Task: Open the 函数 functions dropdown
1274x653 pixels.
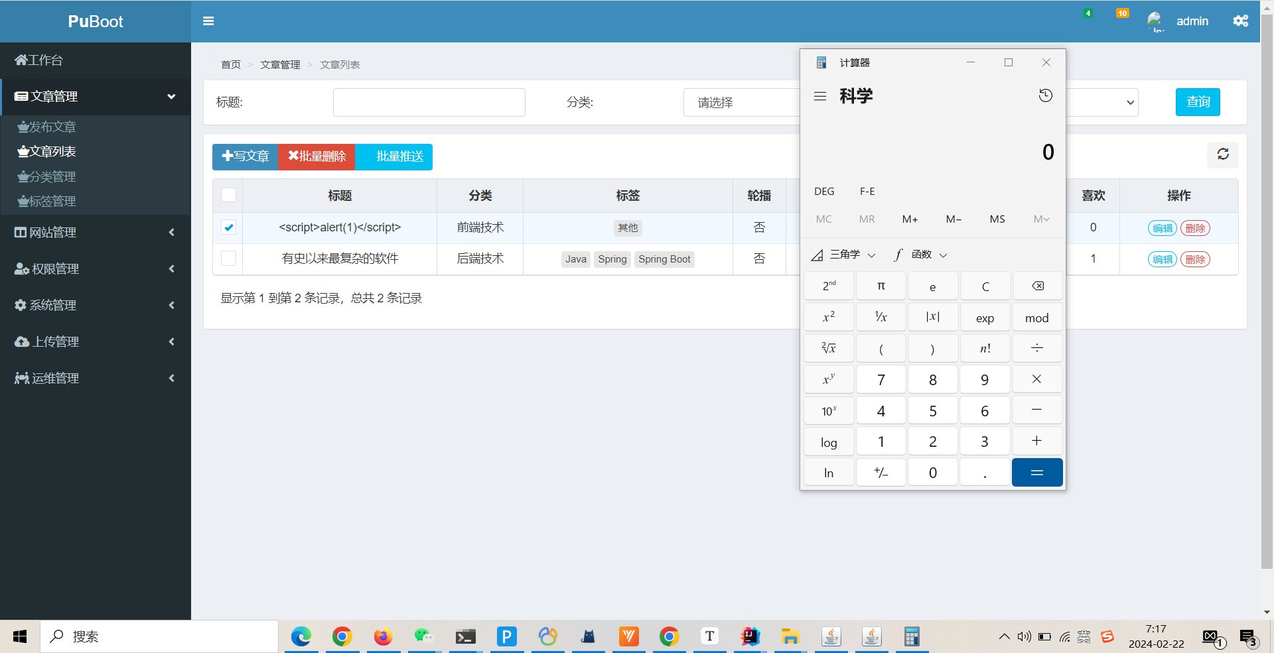Action: tap(921, 255)
